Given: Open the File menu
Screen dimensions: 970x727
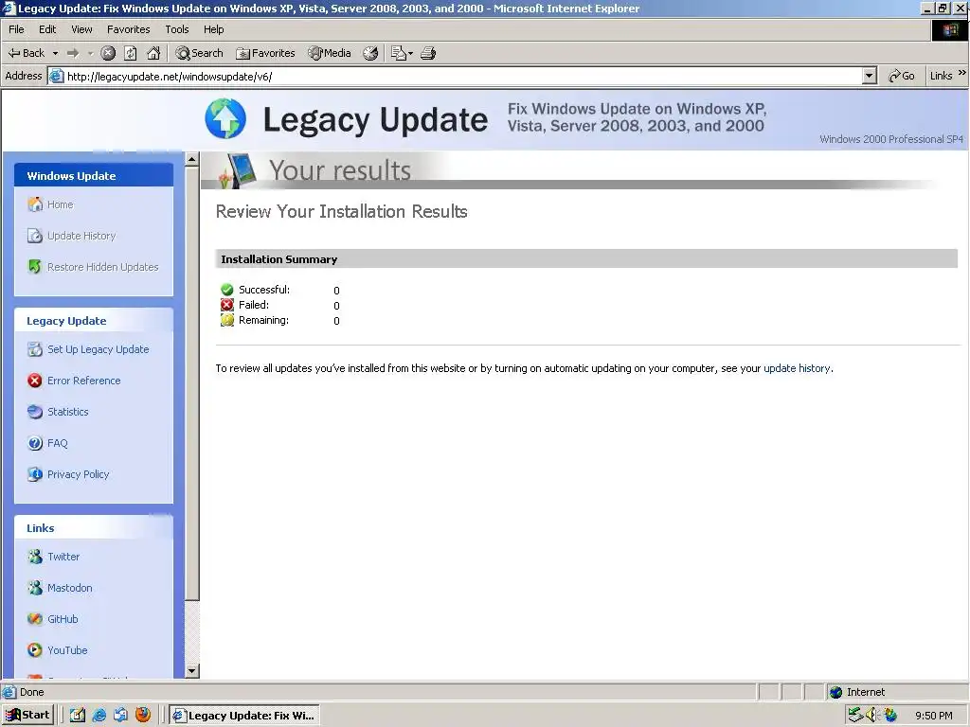Looking at the screenshot, I should click(x=16, y=29).
